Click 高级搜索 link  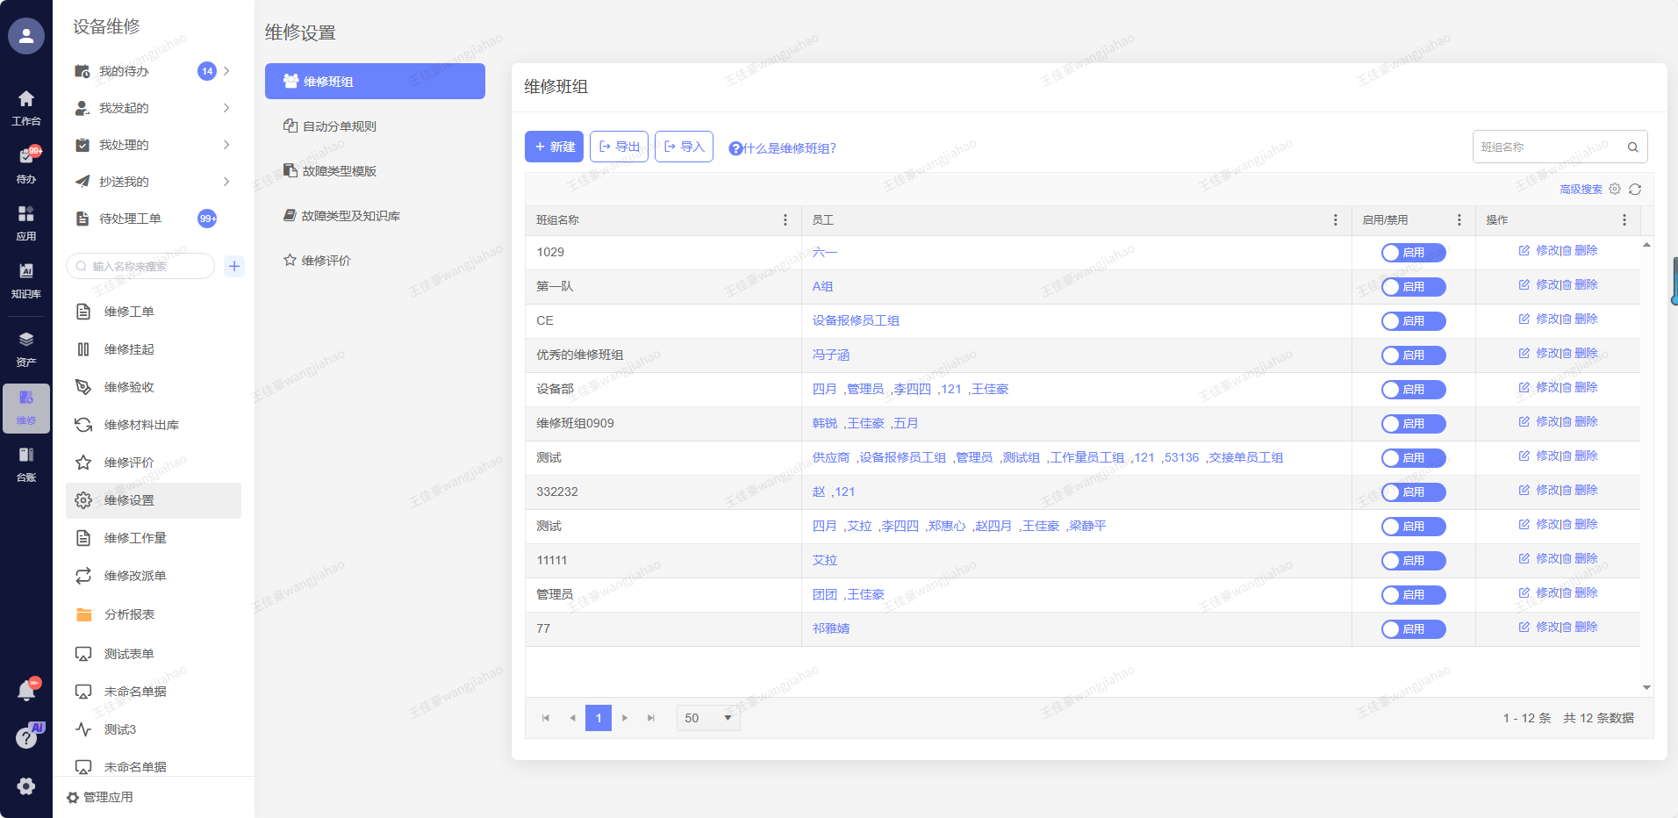1580,190
